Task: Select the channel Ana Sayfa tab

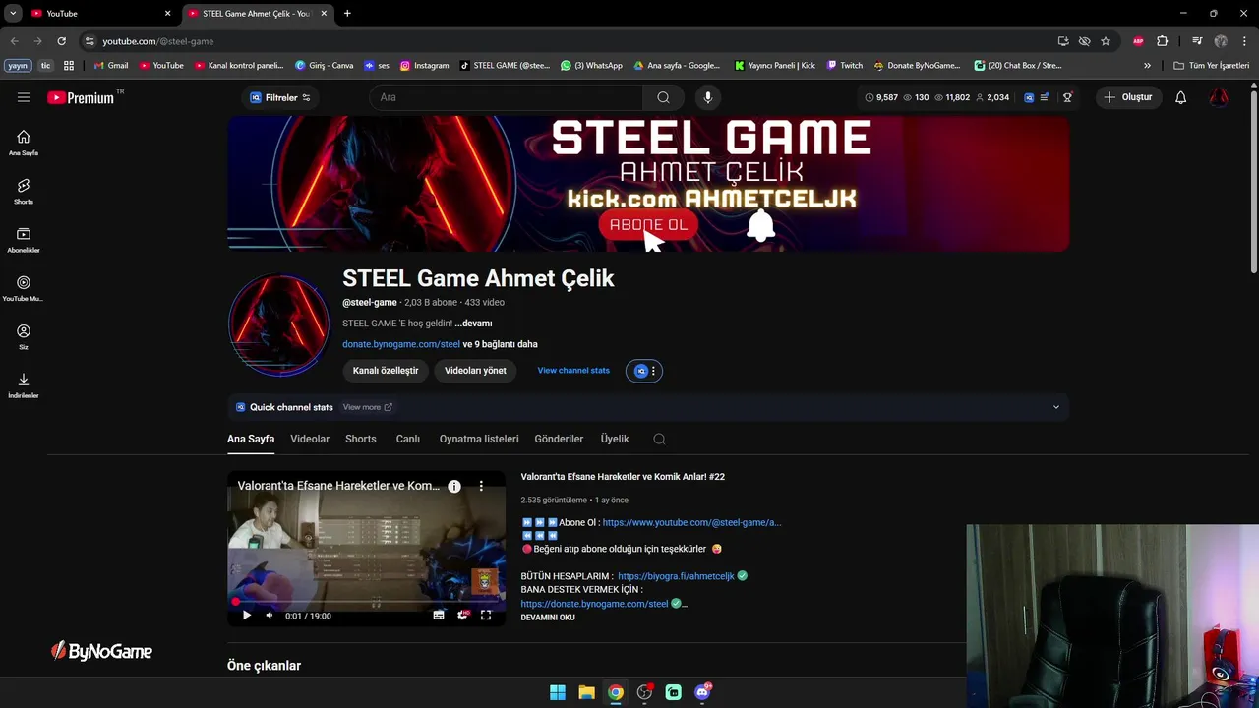Action: point(251,439)
